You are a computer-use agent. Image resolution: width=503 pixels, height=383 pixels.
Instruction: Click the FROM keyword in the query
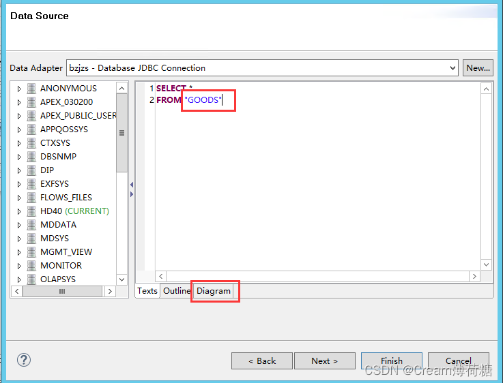tap(169, 100)
